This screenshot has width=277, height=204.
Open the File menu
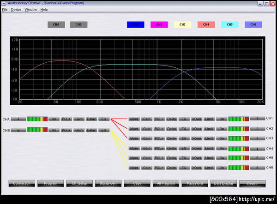click(5, 10)
